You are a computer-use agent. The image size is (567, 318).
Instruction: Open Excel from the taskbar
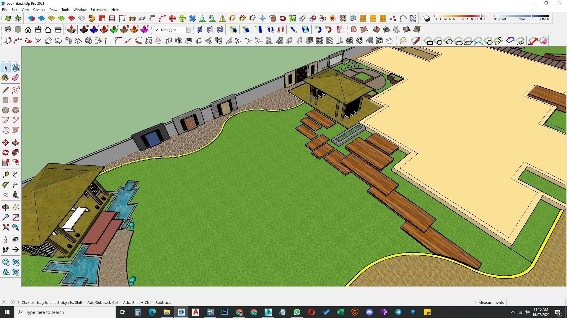tap(340, 312)
